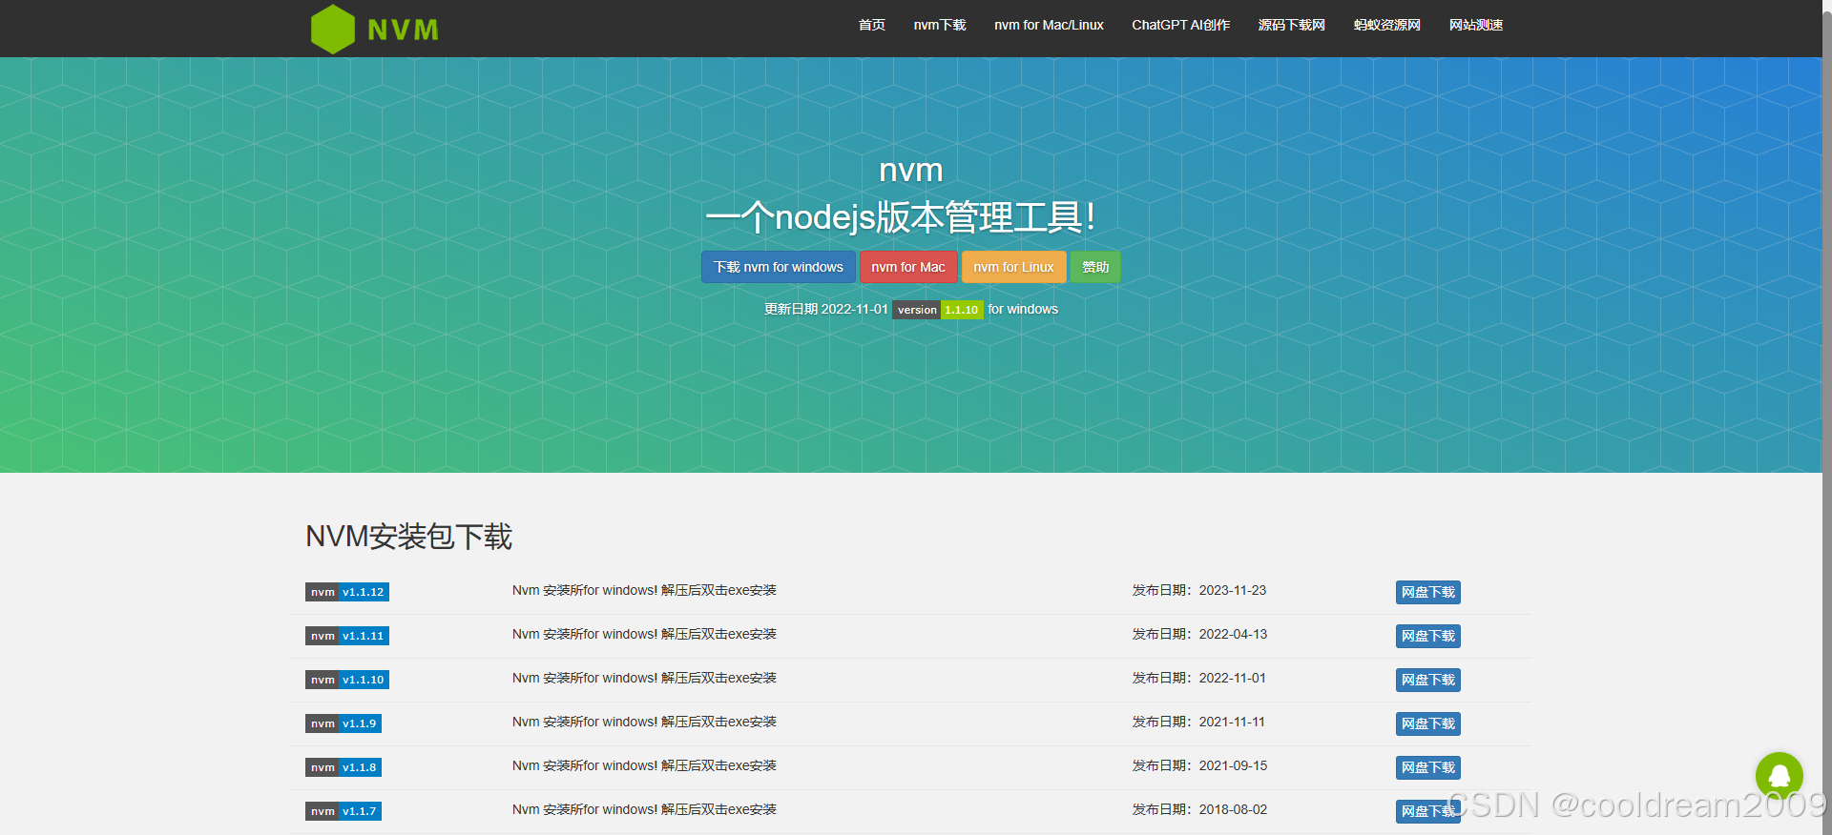
Task: Open the 蚂蚁资源网 nav item
Action: [x=1387, y=25]
